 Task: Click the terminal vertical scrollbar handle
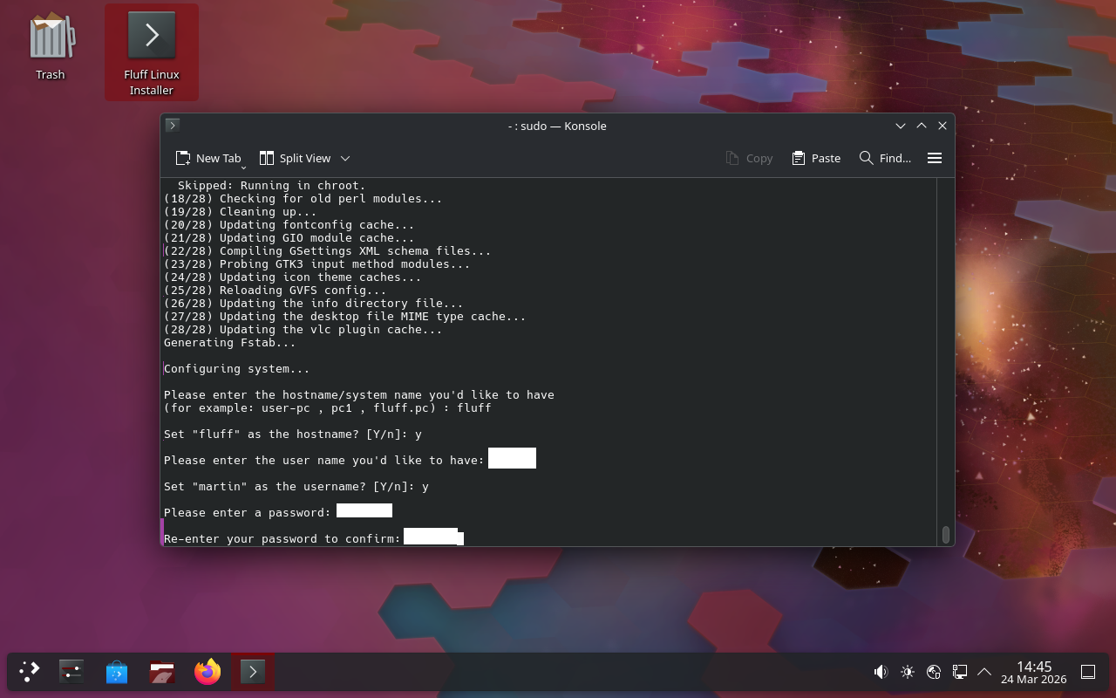[945, 534]
